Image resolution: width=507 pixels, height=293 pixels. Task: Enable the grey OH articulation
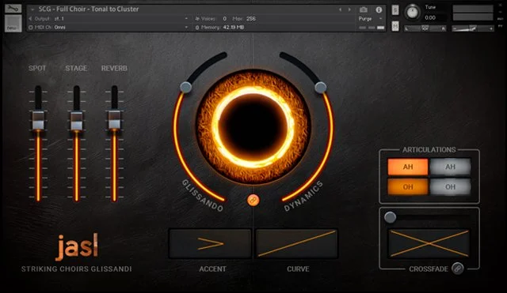(450, 186)
